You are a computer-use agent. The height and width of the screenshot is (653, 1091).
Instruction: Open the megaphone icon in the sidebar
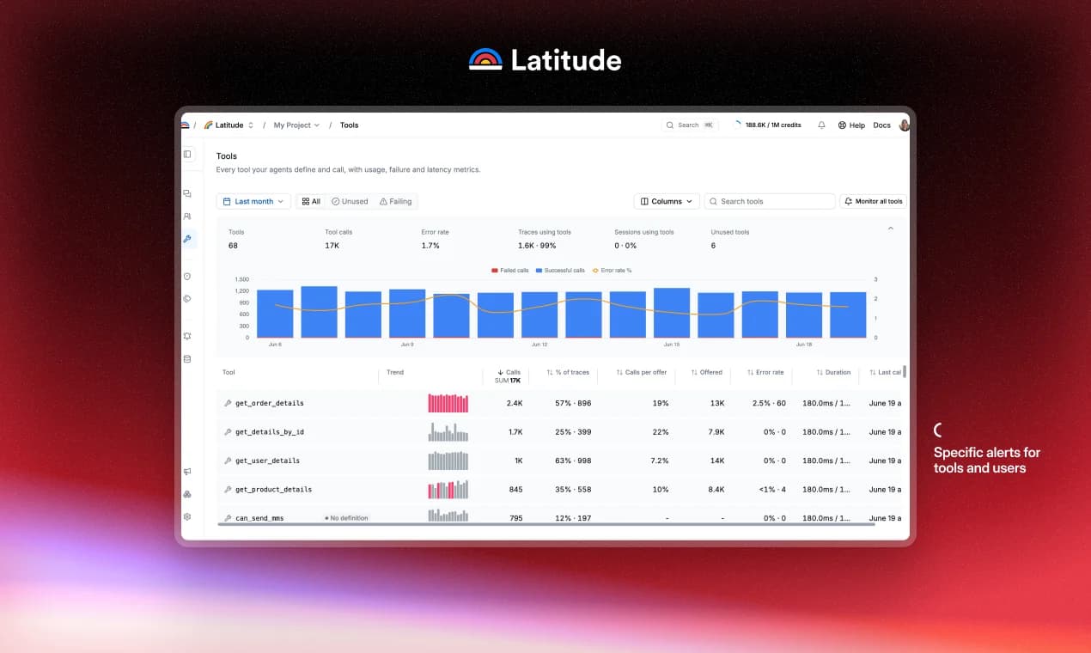[187, 472]
